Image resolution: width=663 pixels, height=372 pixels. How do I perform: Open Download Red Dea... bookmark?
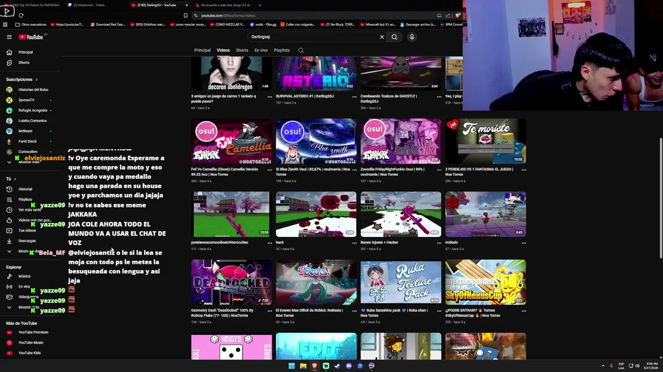tap(108, 24)
